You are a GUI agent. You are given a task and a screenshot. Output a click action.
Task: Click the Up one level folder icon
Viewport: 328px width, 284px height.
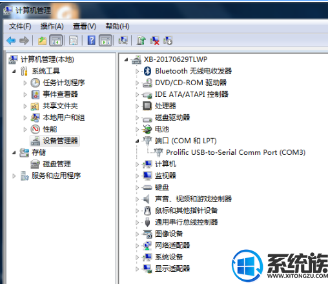tap(42, 41)
